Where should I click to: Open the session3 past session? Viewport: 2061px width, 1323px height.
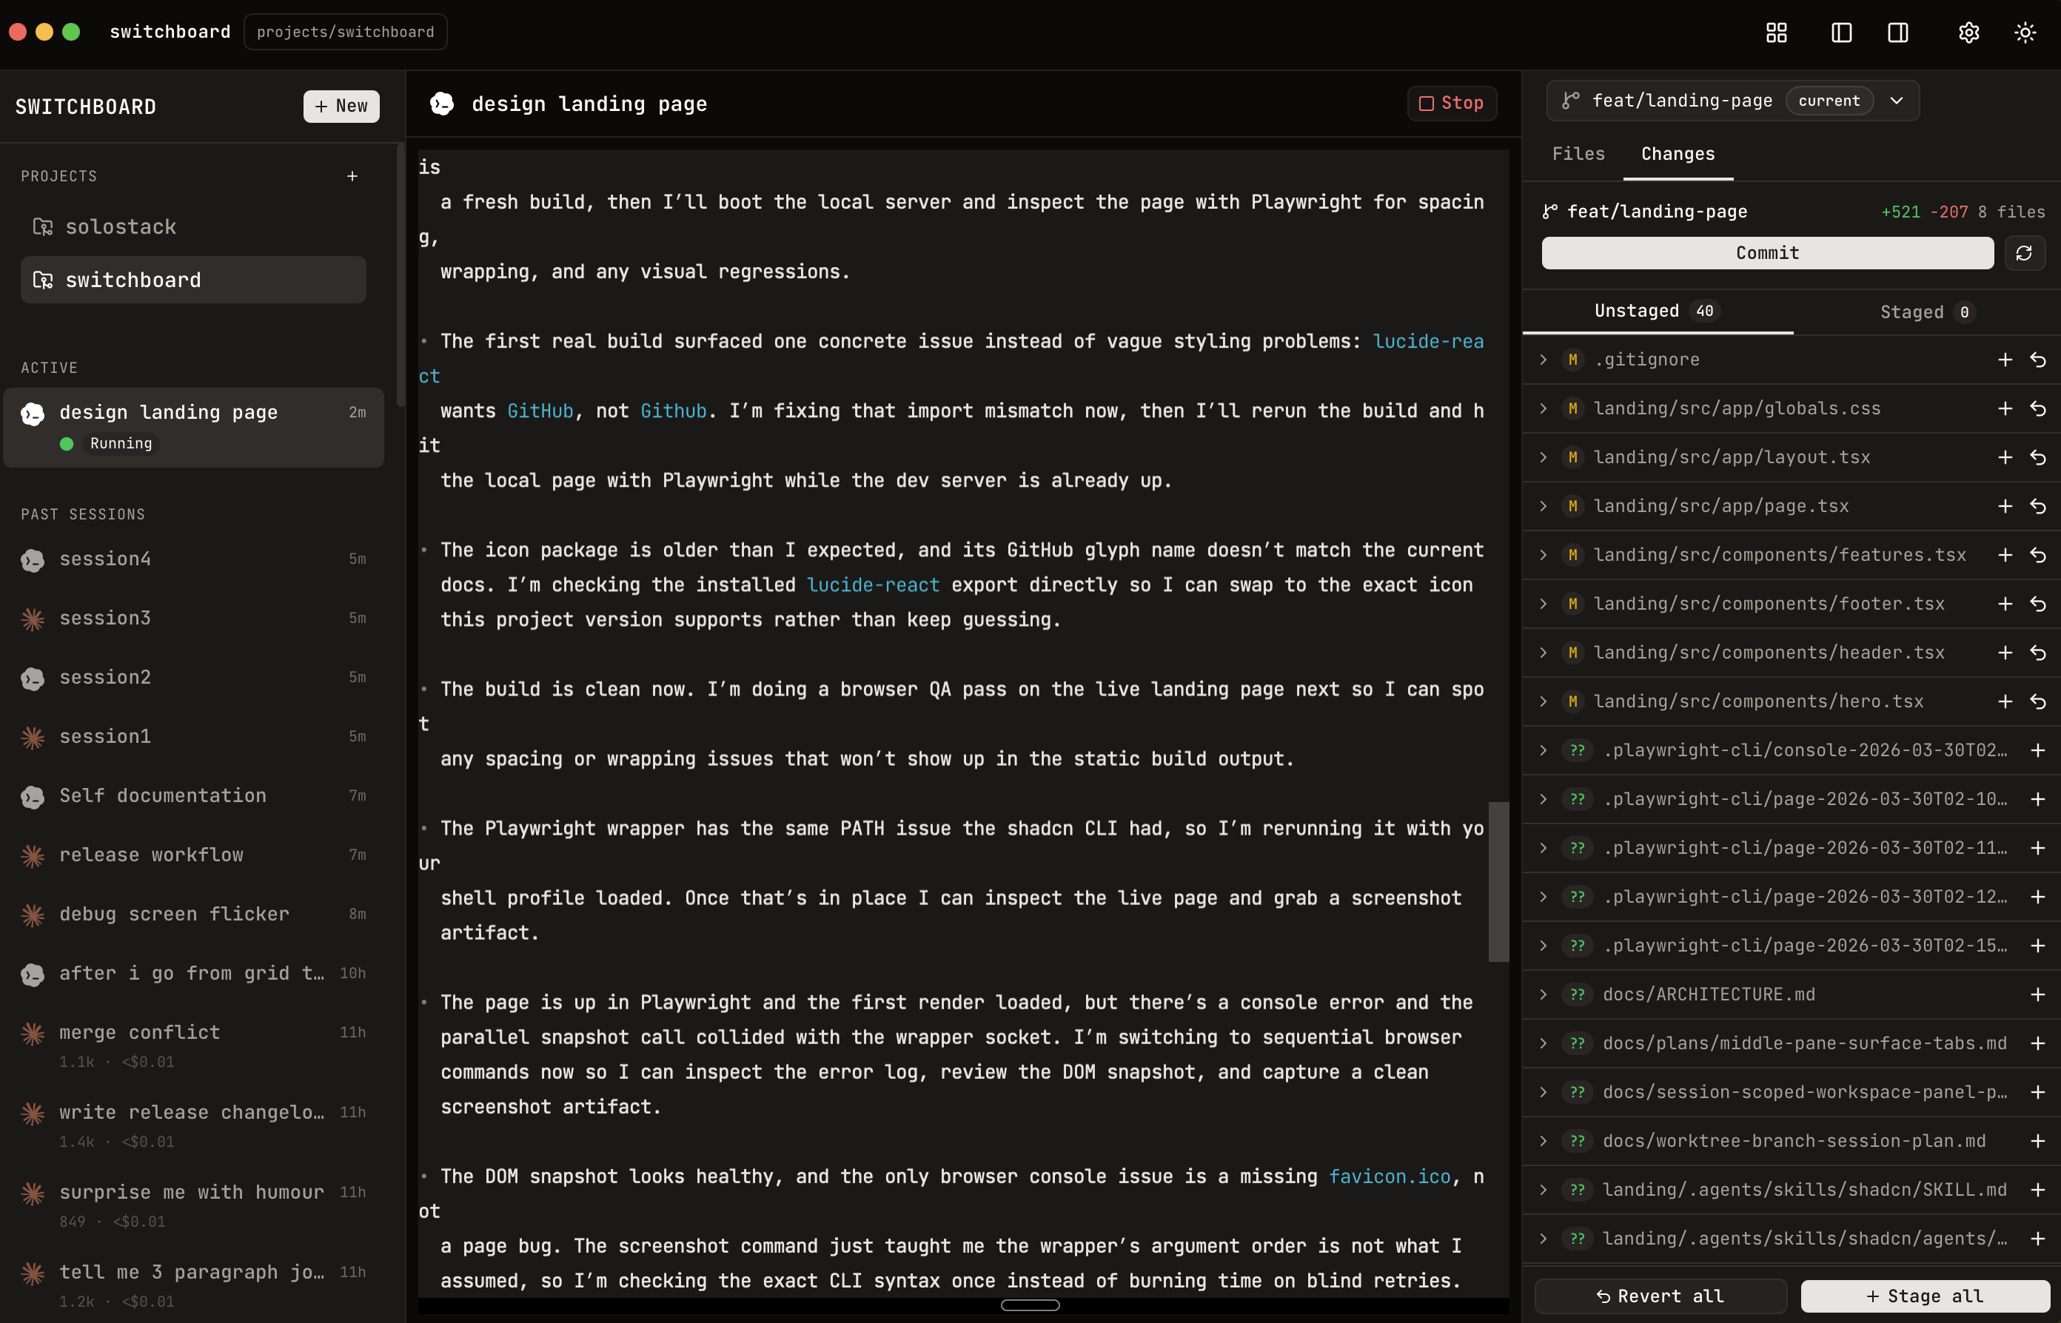105,618
